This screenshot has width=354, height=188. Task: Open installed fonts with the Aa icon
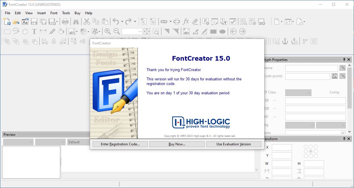coord(25,21)
